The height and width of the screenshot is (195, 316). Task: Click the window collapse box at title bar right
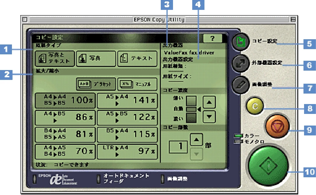coord(293,19)
